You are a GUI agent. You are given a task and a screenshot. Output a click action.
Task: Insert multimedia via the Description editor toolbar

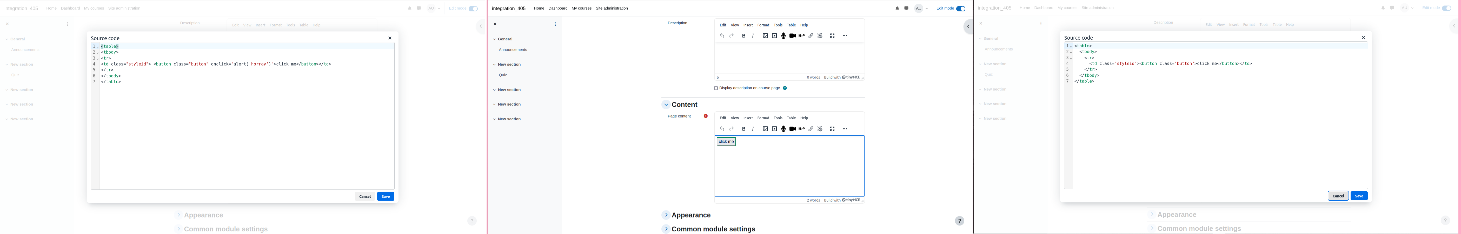click(x=774, y=36)
